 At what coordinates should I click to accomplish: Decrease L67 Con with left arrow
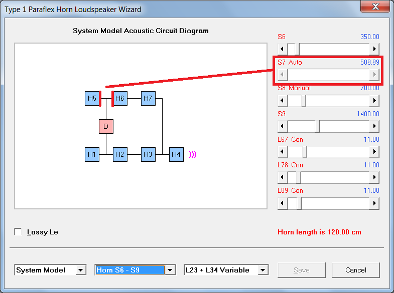pos(283,152)
